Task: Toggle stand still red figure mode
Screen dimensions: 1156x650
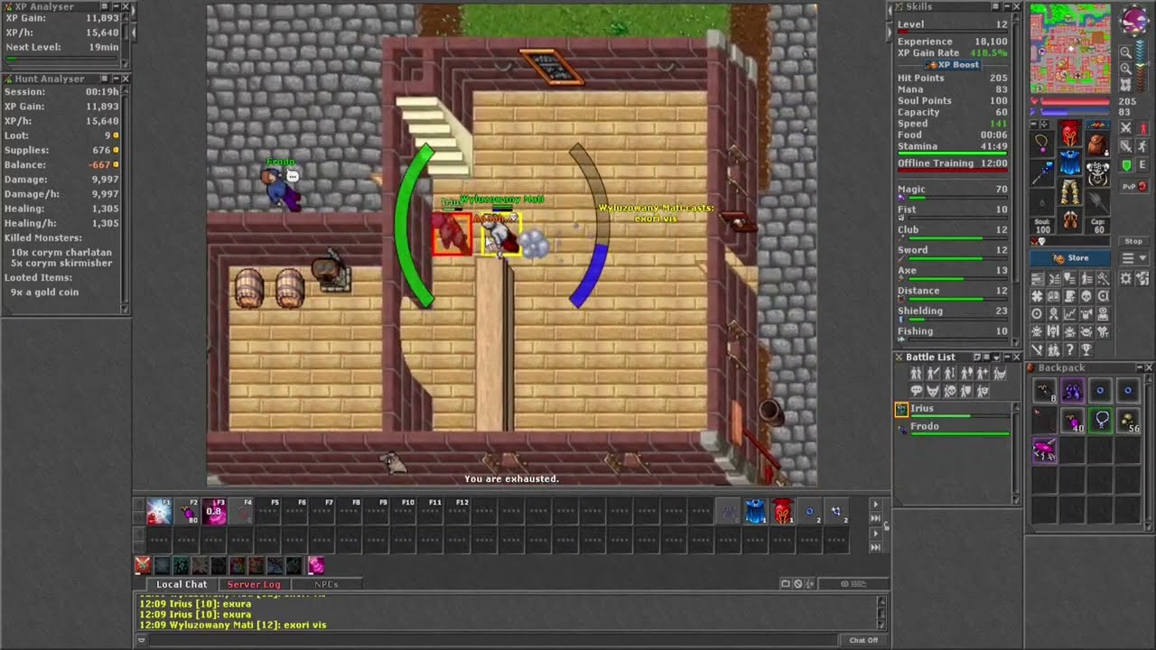Action: click(x=1144, y=128)
